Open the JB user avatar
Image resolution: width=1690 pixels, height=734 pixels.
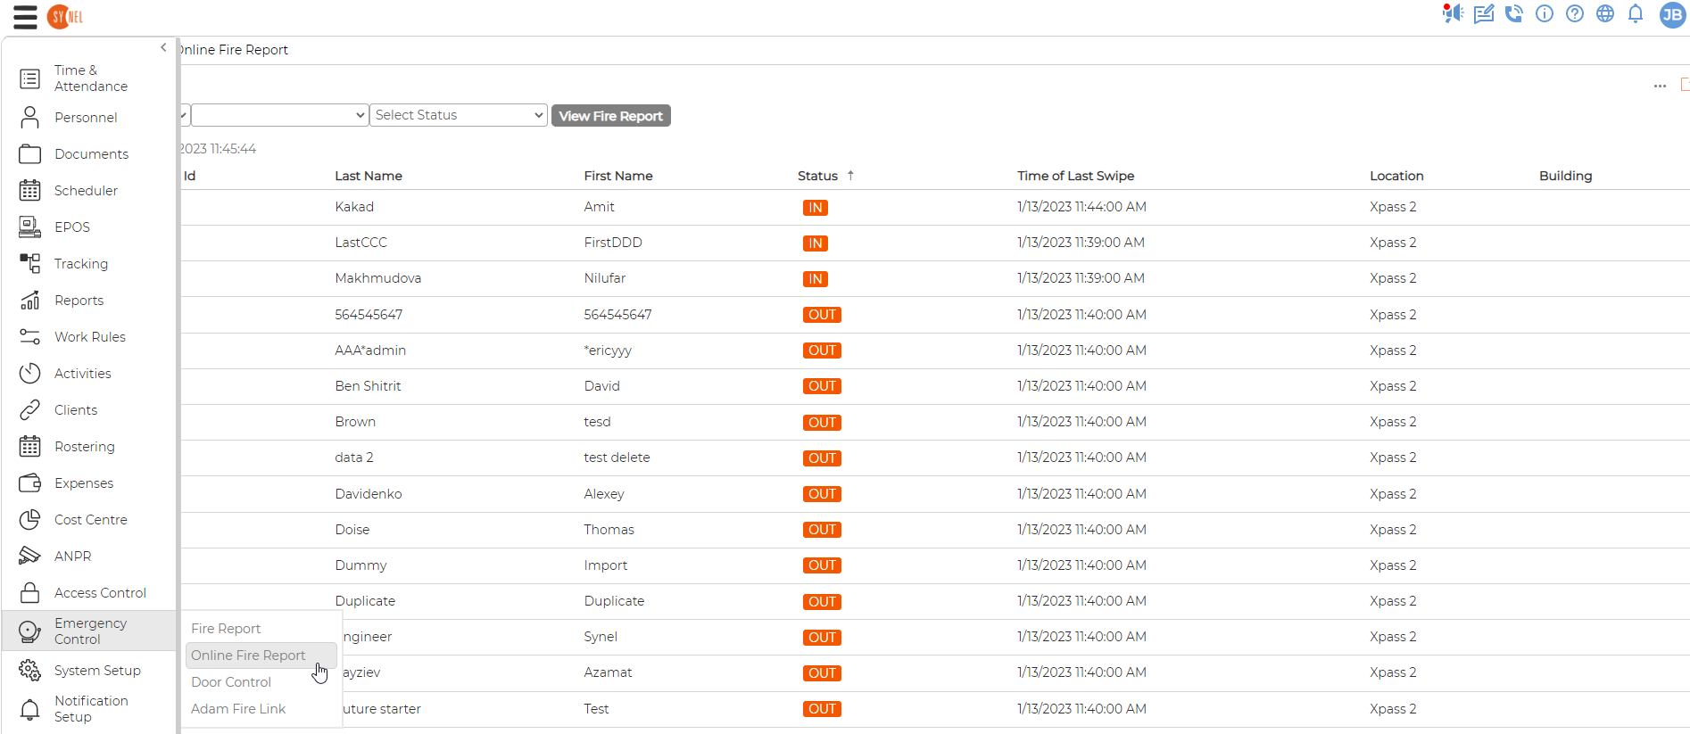point(1672,14)
